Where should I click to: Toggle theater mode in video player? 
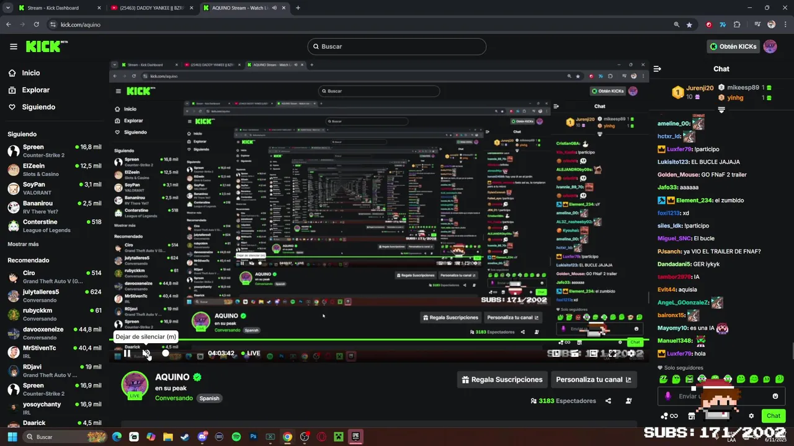(x=594, y=353)
